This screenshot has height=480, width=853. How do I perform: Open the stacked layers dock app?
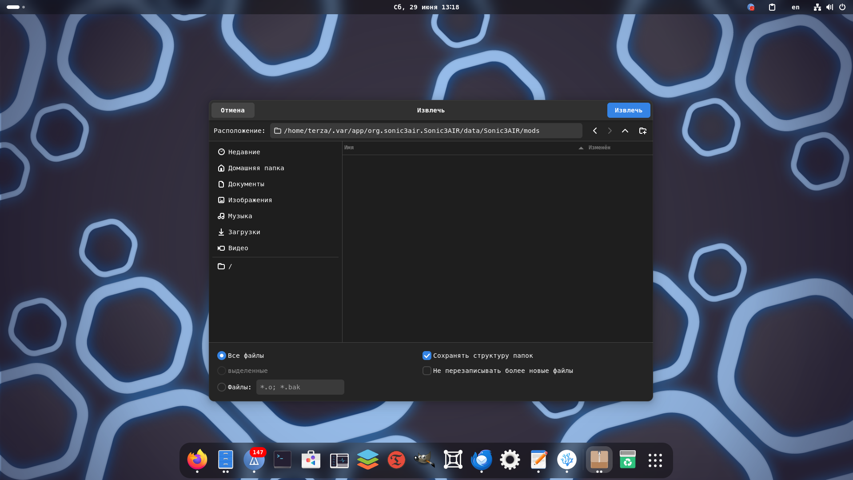tap(368, 460)
